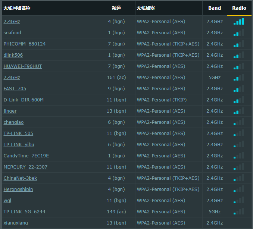
Task: Sort by the Radio column header
Action: (239, 8)
